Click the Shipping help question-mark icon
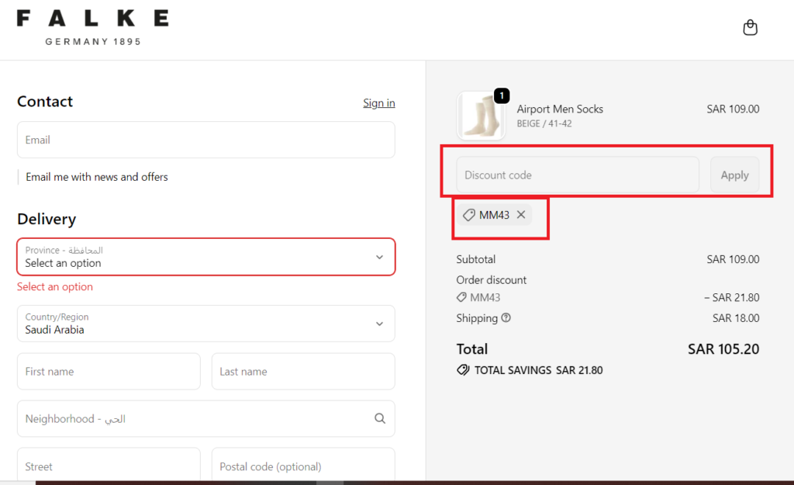 tap(506, 317)
